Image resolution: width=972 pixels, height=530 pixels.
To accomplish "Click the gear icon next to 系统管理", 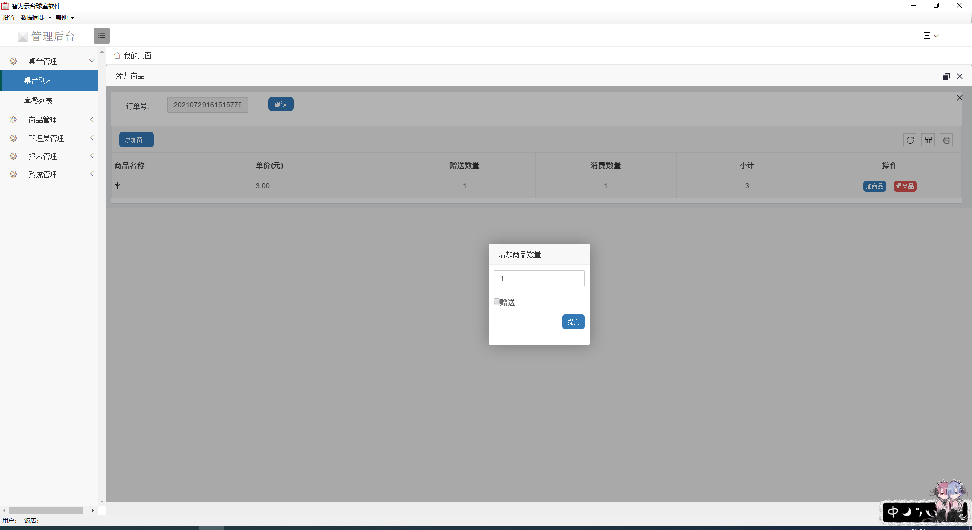I will pos(13,174).
